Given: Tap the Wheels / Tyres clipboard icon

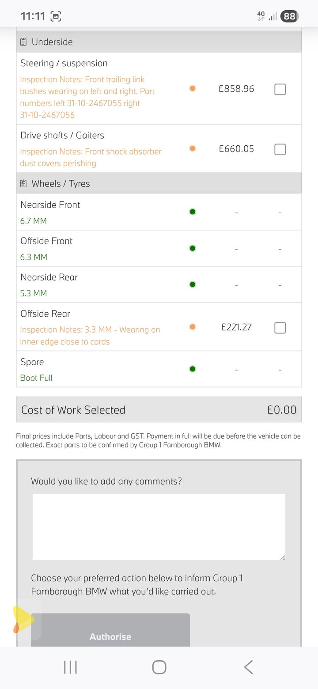Looking at the screenshot, I should tap(23, 184).
